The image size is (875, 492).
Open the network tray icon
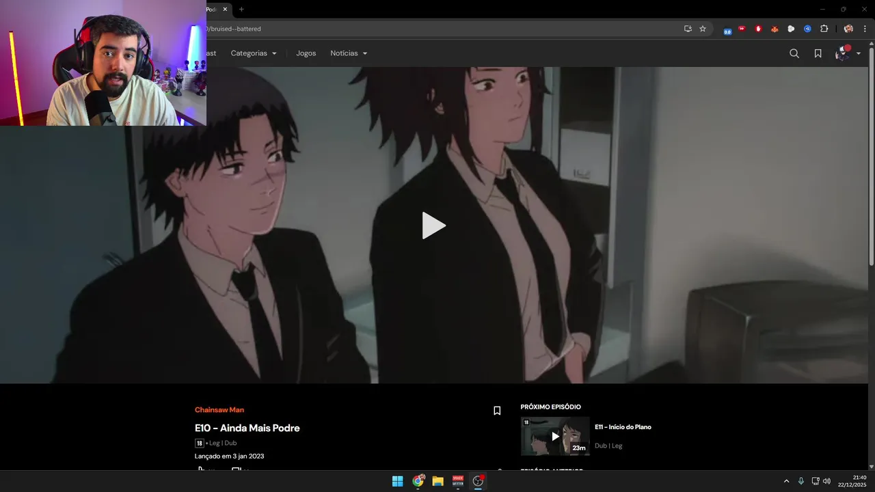[815, 481]
